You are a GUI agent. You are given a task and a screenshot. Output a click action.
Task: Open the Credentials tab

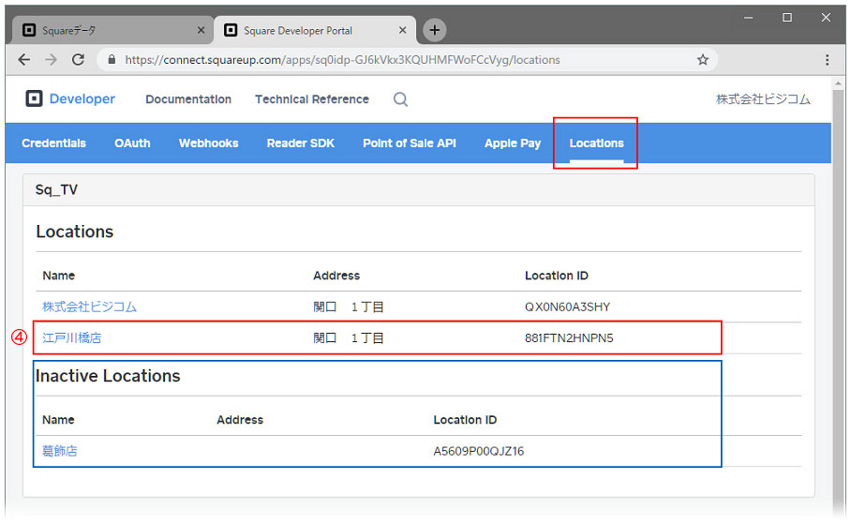click(53, 143)
